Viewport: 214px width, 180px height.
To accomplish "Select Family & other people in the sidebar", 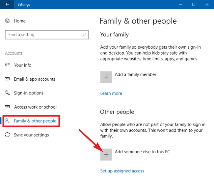I will coord(35,121).
